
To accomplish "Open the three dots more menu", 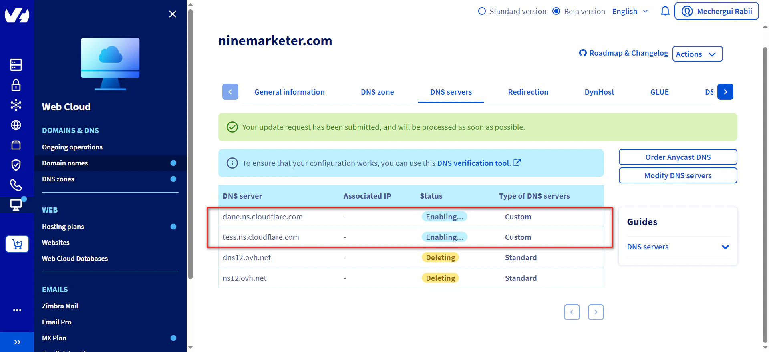I will [17, 310].
